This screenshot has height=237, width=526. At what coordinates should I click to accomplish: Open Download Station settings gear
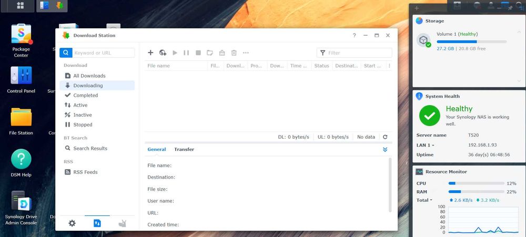point(72,223)
